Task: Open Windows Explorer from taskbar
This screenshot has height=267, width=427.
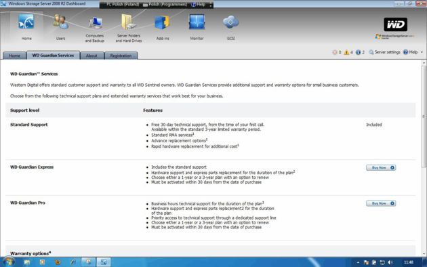Action: (x=27, y=262)
